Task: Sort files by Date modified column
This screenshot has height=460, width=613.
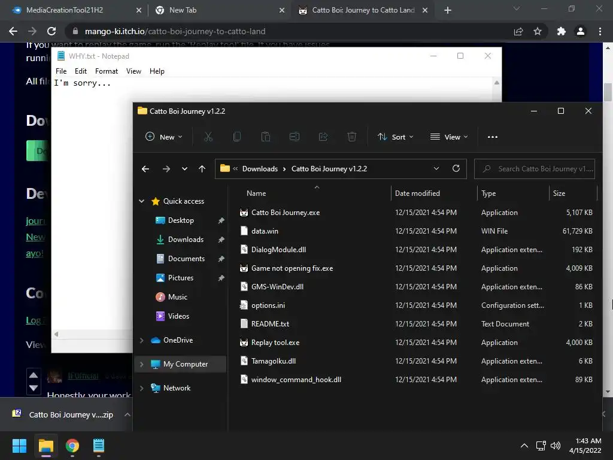Action: pyautogui.click(x=417, y=193)
